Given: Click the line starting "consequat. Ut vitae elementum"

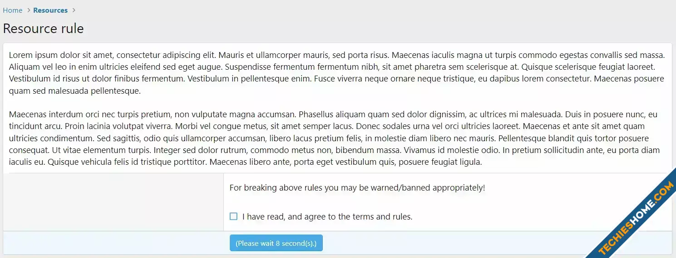Looking at the screenshot, I should [x=334, y=150].
